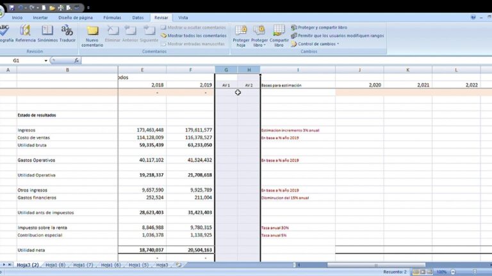Switch to sheet tab Hoja1 (6)
492x276 pixels.
(111, 264)
